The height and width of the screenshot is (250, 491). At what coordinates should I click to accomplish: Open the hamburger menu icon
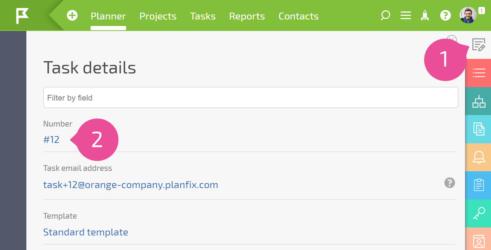click(405, 16)
